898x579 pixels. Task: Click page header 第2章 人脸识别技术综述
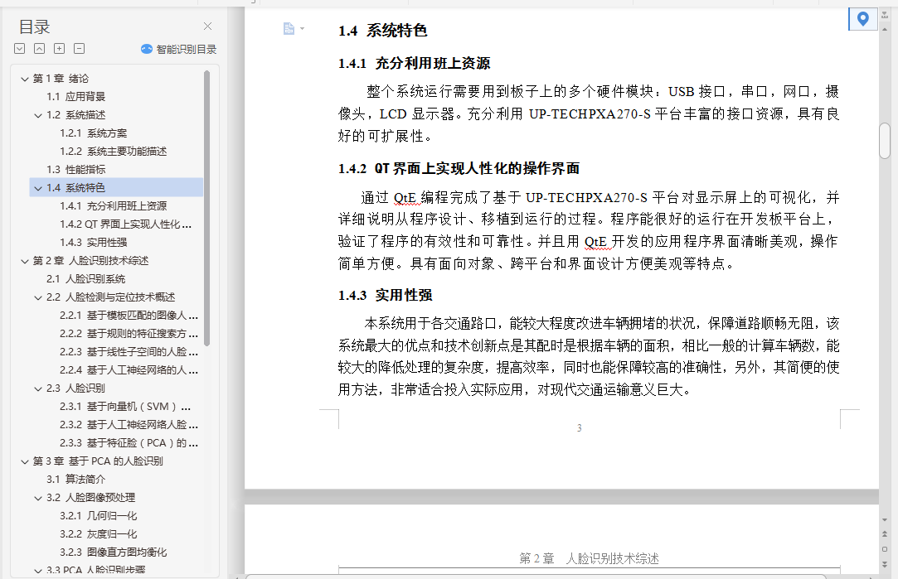590,558
